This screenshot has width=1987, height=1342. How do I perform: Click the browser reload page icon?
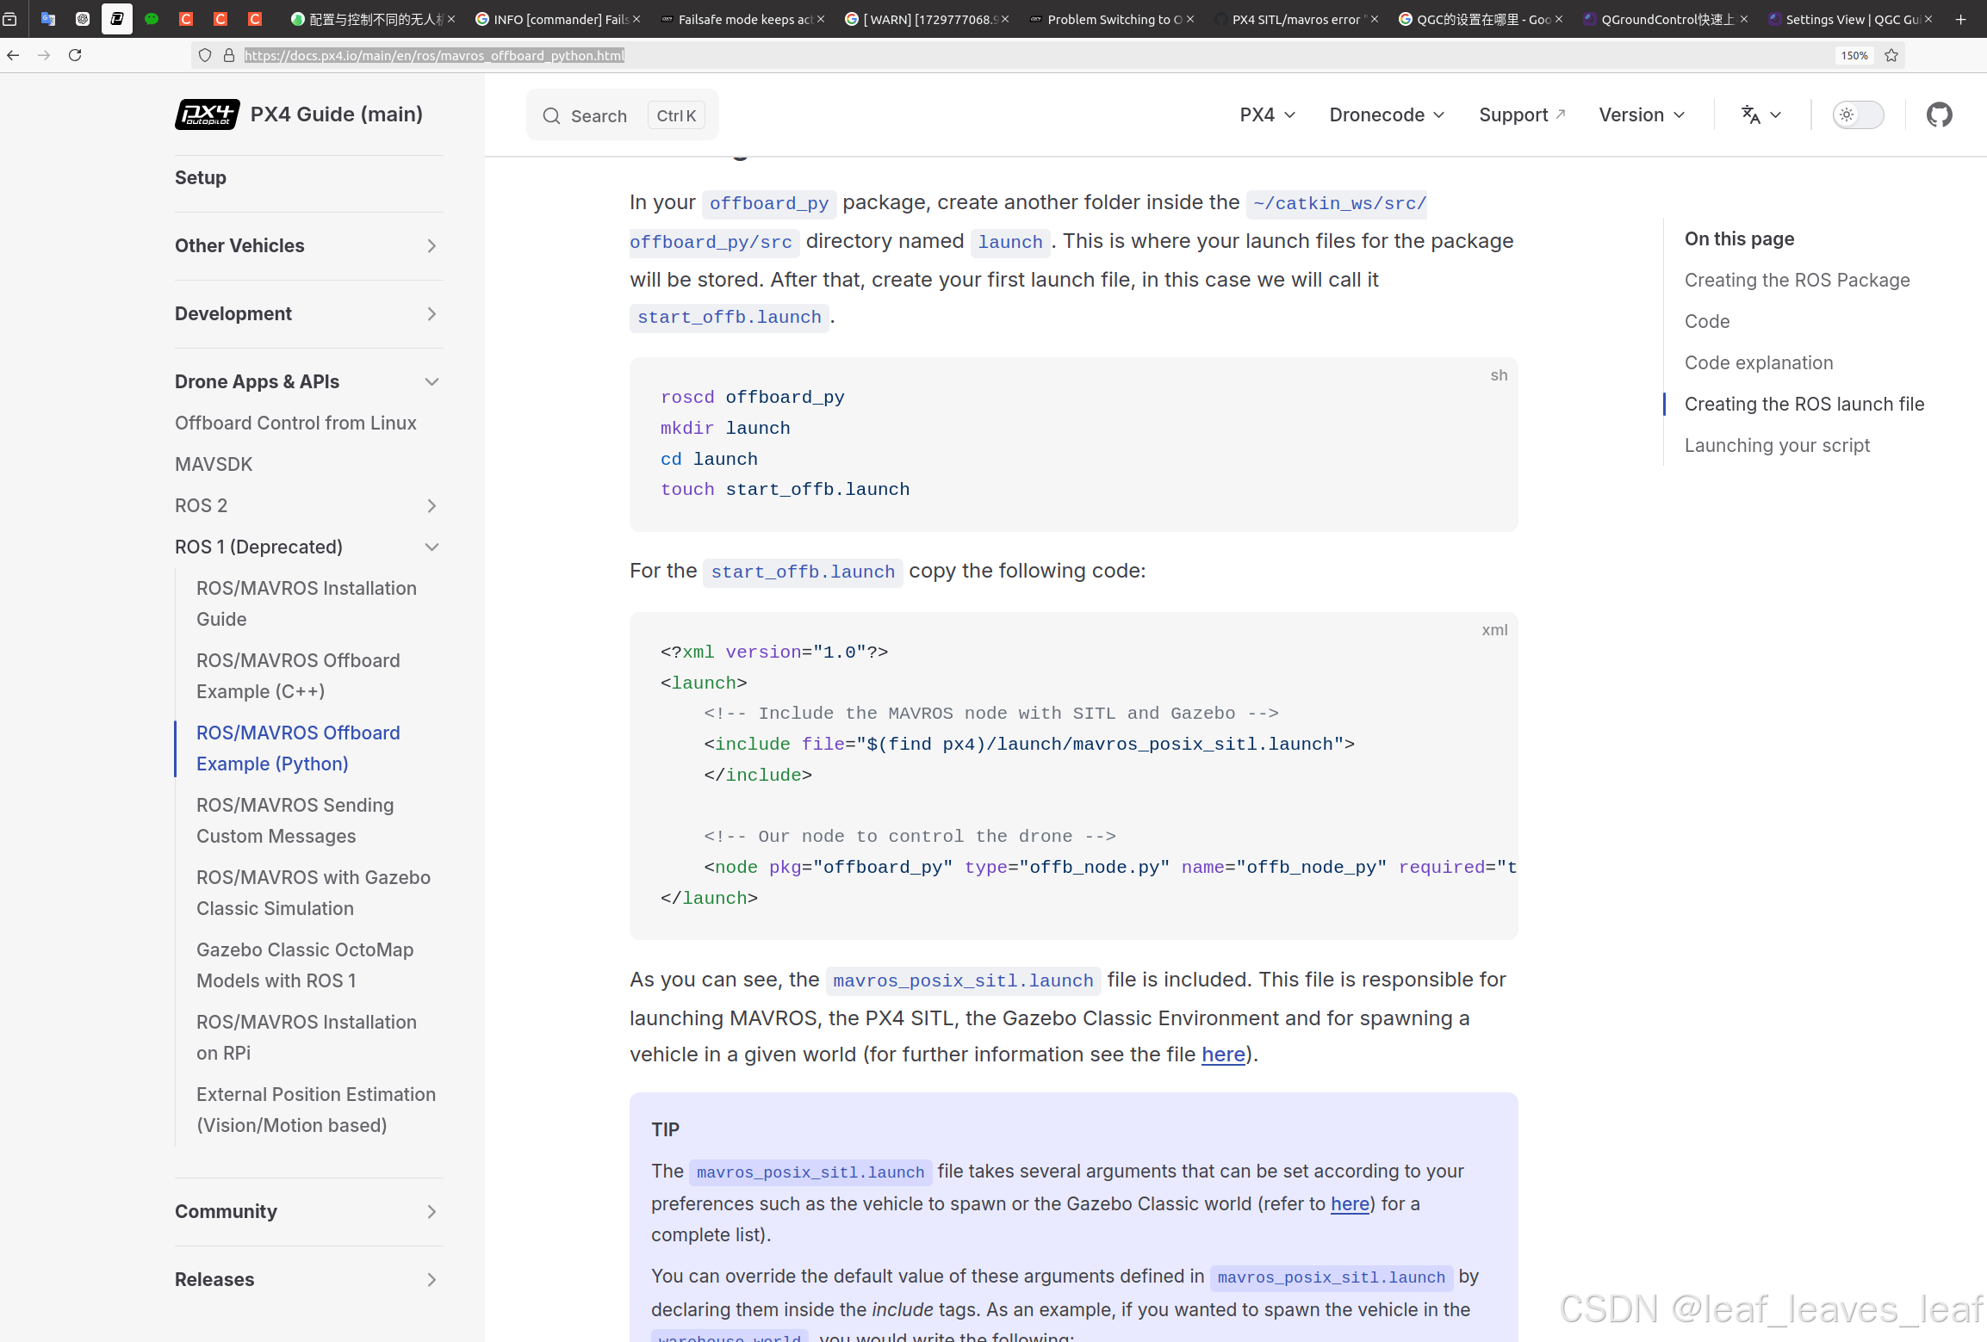76,55
